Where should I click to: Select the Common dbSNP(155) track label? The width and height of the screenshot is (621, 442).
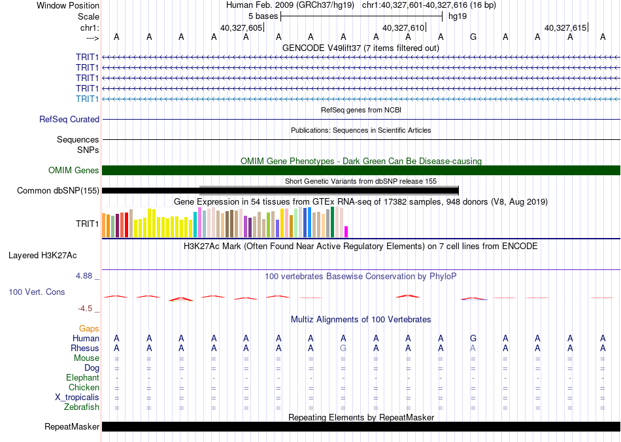coord(58,190)
